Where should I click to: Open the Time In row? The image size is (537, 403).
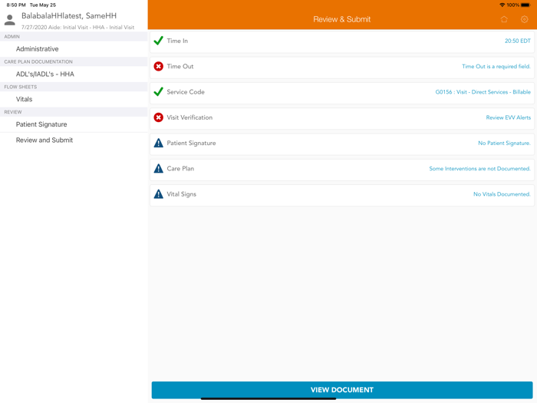point(342,41)
